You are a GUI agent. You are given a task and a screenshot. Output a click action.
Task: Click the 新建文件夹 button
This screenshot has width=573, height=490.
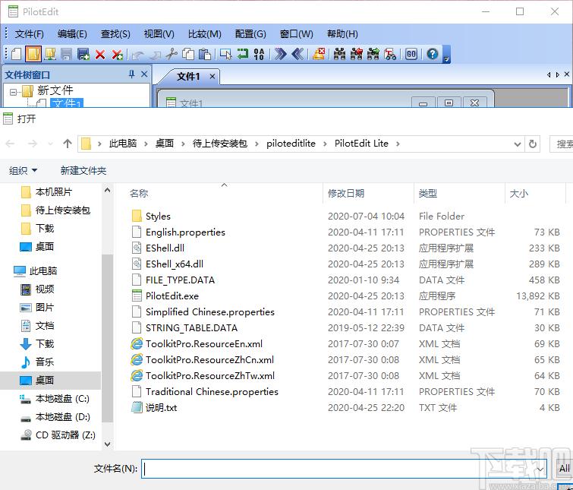click(x=83, y=170)
